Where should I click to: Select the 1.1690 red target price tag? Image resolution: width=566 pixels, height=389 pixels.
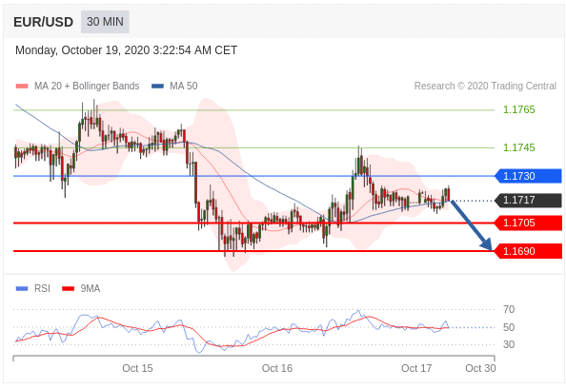528,251
